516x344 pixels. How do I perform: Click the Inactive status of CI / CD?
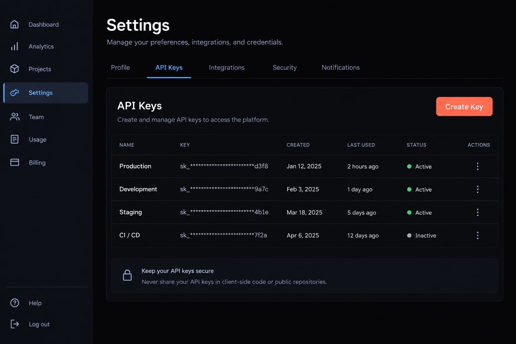421,235
